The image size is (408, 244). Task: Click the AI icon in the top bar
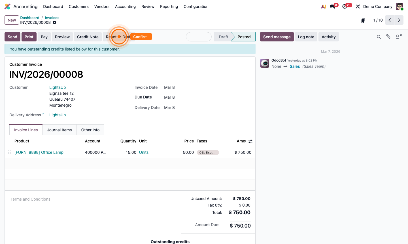pos(323,6)
